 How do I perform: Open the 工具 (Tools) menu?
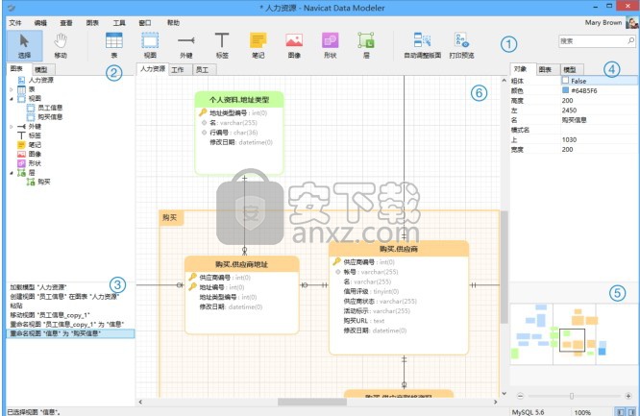coord(119,23)
